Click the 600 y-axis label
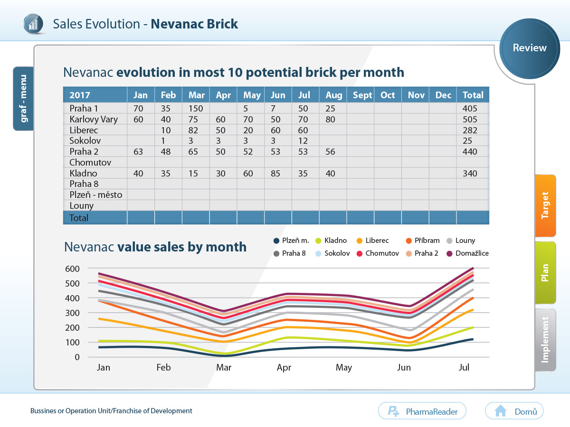The height and width of the screenshot is (427, 570). point(73,269)
